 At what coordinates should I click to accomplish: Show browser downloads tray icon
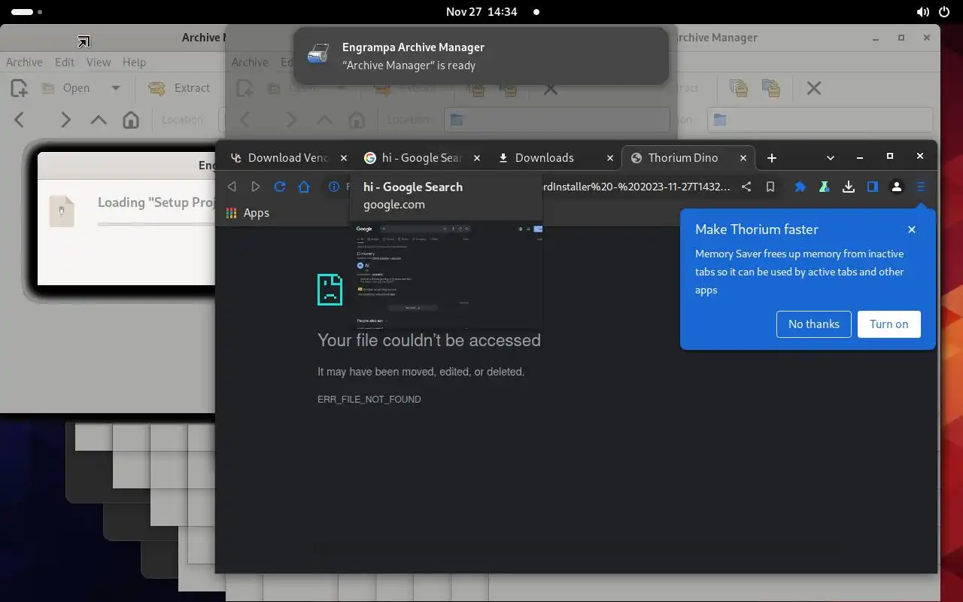click(849, 187)
